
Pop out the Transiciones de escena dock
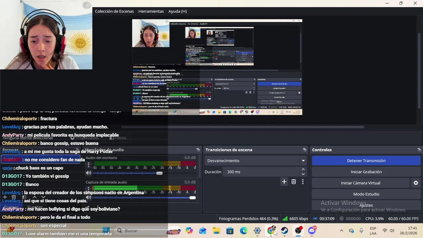click(305, 150)
